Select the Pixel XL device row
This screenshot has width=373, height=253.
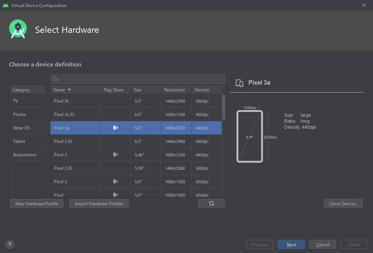[x=136, y=101]
